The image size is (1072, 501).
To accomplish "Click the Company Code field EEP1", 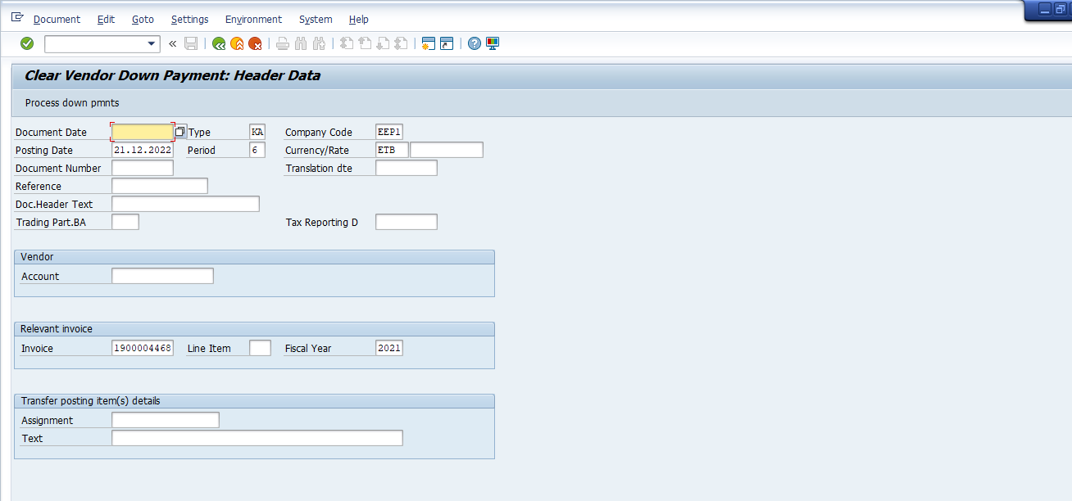I will (x=389, y=132).
